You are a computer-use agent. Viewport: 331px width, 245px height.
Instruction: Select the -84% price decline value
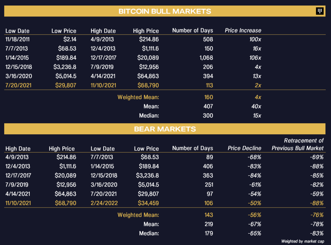tap(254, 176)
